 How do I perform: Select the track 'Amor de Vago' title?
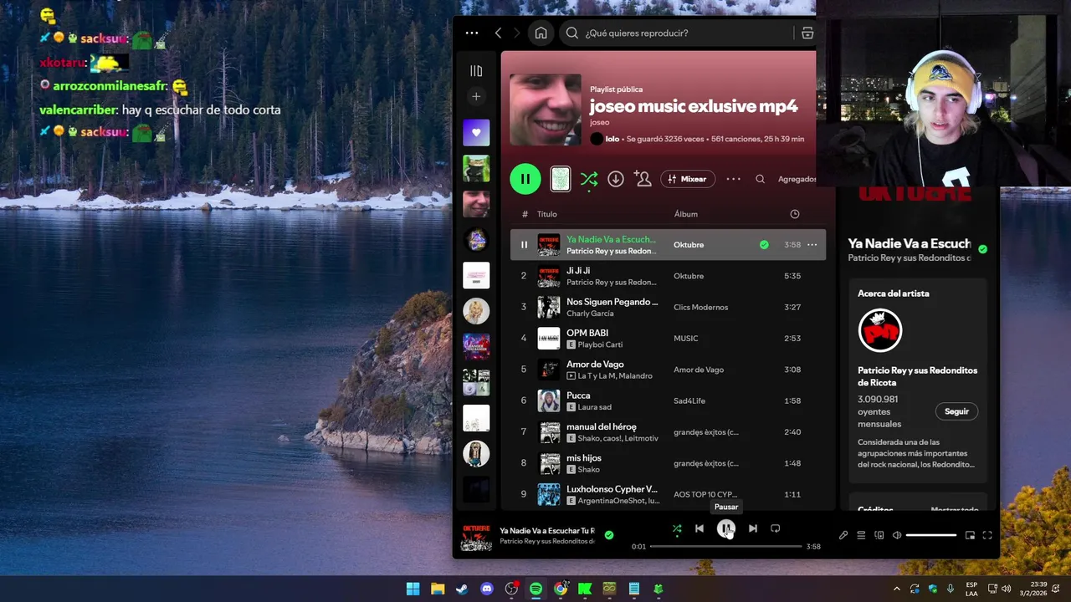pos(595,365)
